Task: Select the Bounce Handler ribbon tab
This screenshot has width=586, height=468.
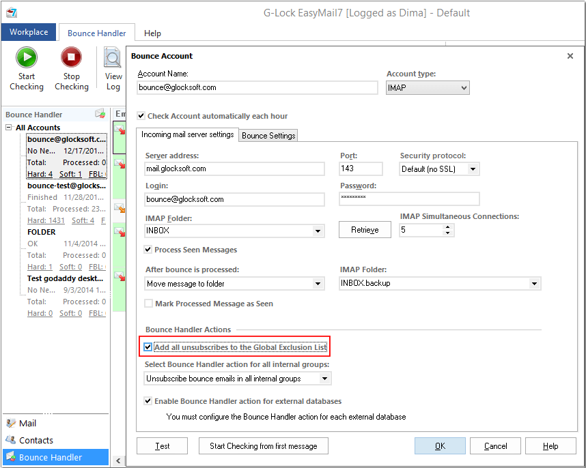Action: click(x=97, y=33)
